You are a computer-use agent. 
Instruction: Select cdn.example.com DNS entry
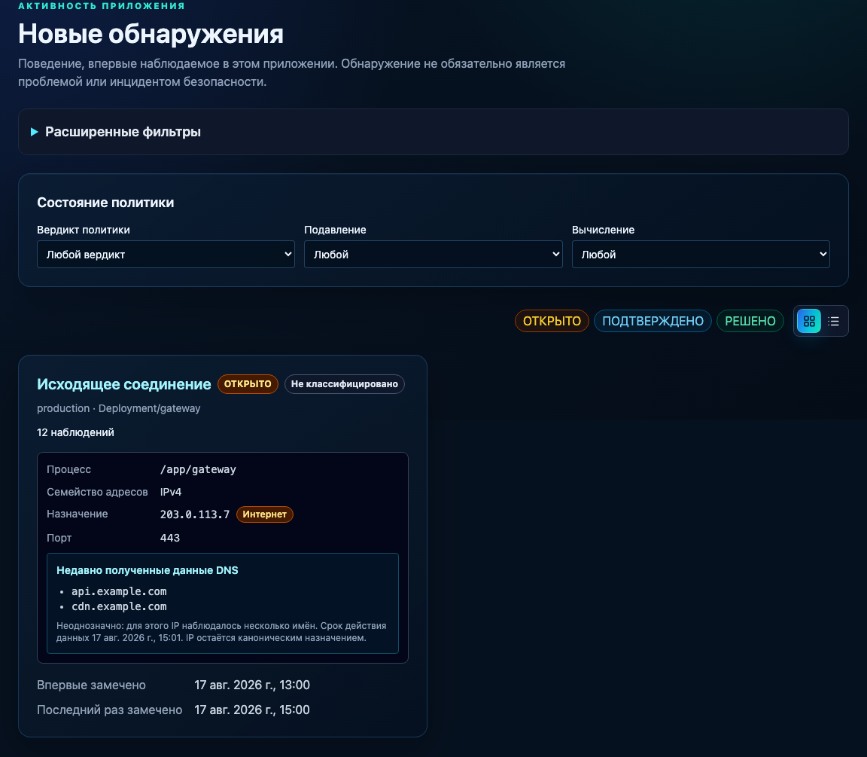(x=119, y=606)
